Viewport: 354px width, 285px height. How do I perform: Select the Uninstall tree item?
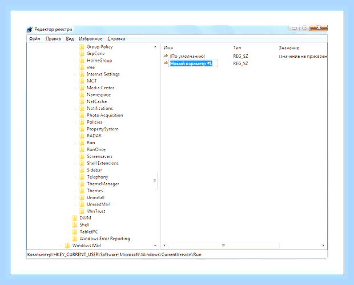point(96,197)
